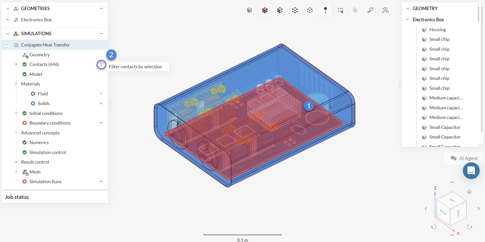Select Boundary conditions in simulation tree
Image resolution: width=485 pixels, height=242 pixels.
[50, 123]
